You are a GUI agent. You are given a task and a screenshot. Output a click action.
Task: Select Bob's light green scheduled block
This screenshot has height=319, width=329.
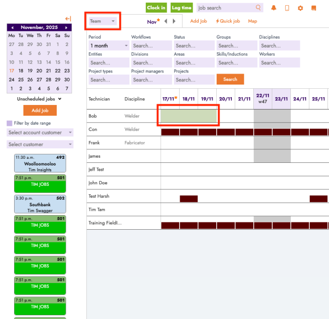click(189, 115)
